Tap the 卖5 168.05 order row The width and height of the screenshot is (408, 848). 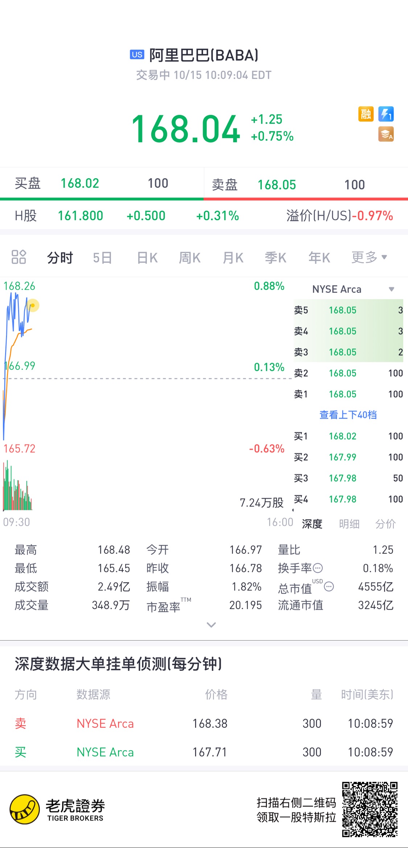[349, 310]
